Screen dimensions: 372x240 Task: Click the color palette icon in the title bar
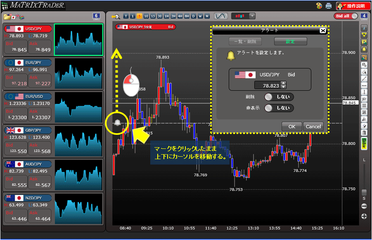319,6
